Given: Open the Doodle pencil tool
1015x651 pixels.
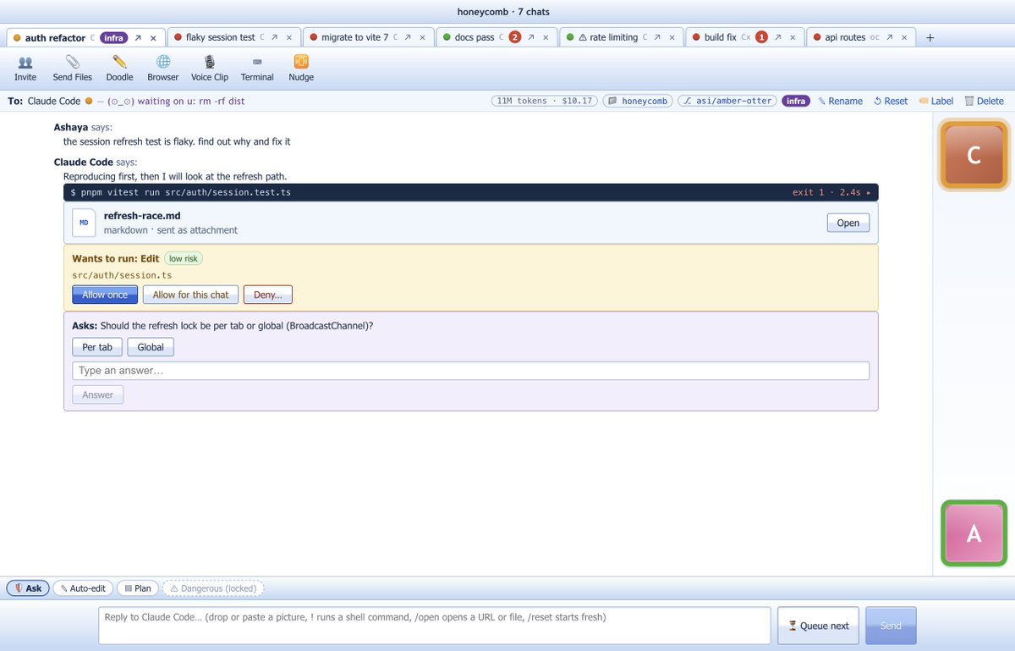Looking at the screenshot, I should [119, 68].
